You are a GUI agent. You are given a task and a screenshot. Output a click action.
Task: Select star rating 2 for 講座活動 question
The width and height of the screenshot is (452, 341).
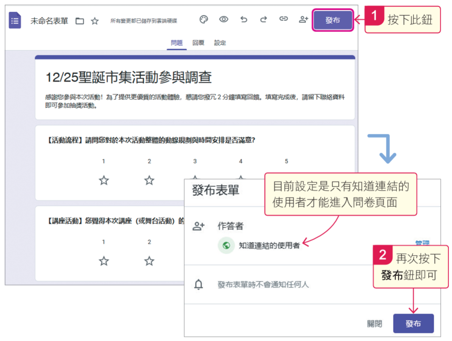tap(149, 261)
